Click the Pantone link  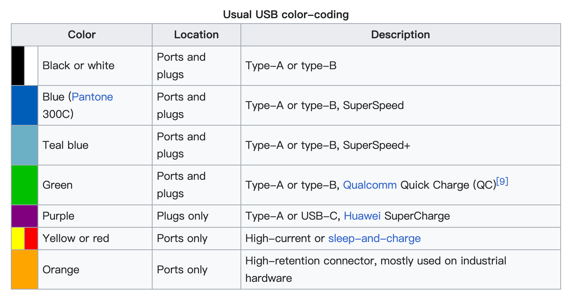pyautogui.click(x=92, y=97)
